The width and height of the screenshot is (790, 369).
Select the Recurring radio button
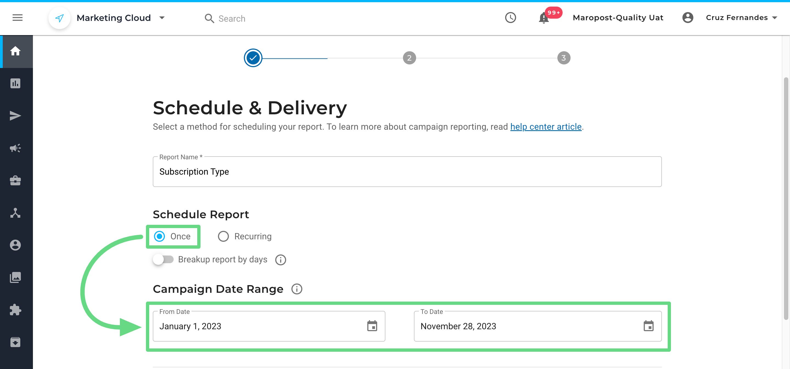click(x=223, y=236)
